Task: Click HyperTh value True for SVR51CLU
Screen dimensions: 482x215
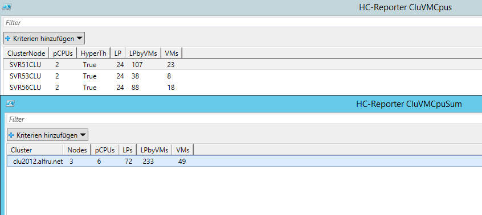Action: [x=89, y=65]
